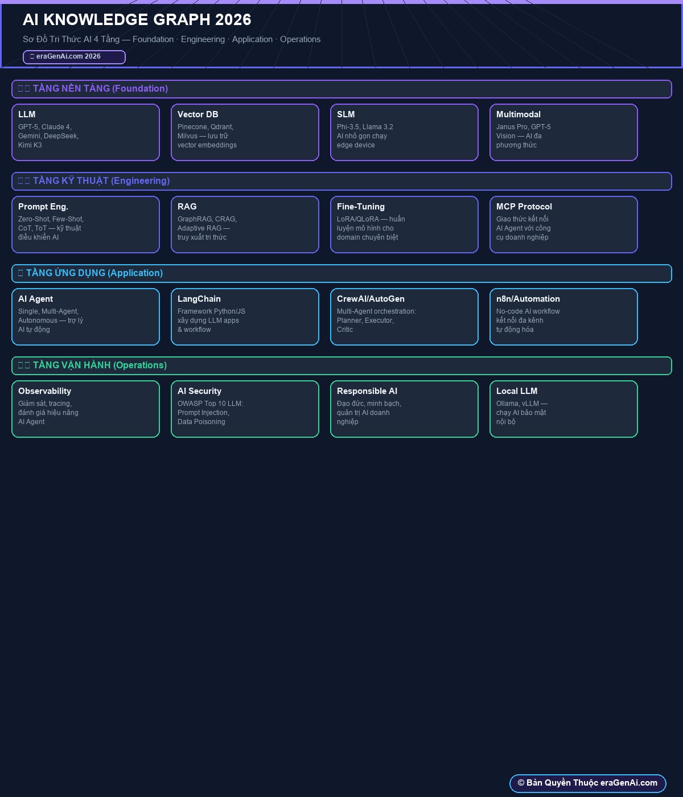This screenshot has width=683, height=797.
Task: Select the TẦNG NỀN TẢNG (Foundation) header
Action: (341, 89)
